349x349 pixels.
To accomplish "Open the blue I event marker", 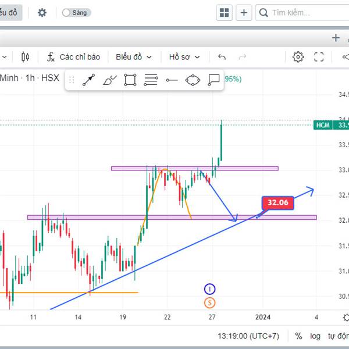I will click(x=209, y=289).
